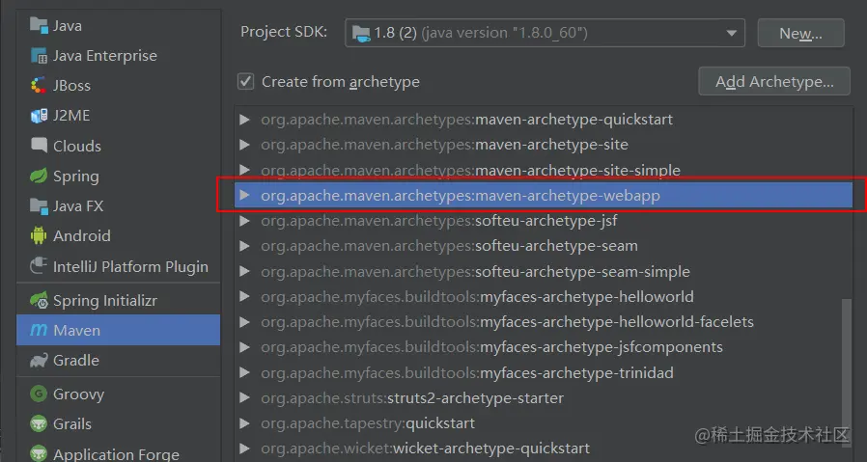This screenshot has height=462, width=867.
Task: Expand the maven-archetype-site-simple node
Action: (244, 169)
